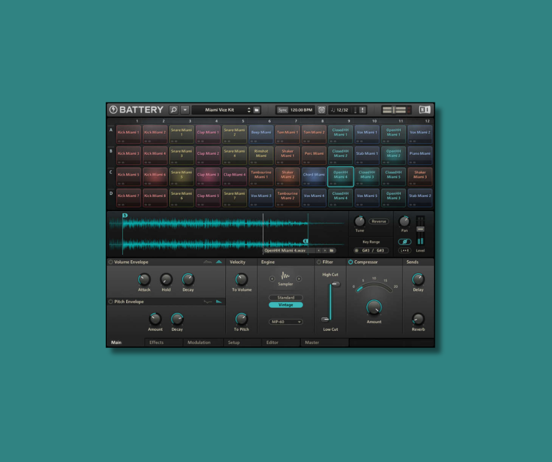Click the row D header
Screen dimensions: 552x462
(x=111, y=193)
